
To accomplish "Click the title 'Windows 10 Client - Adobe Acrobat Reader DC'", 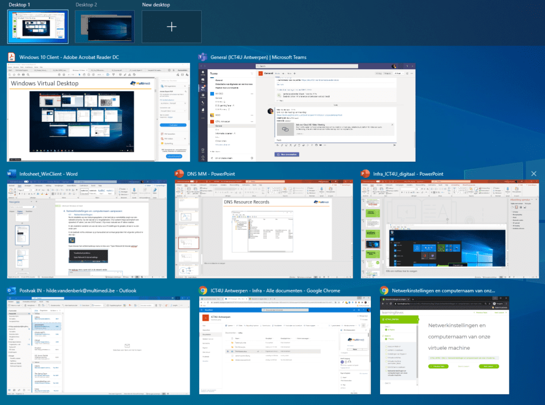I will click(x=69, y=57).
